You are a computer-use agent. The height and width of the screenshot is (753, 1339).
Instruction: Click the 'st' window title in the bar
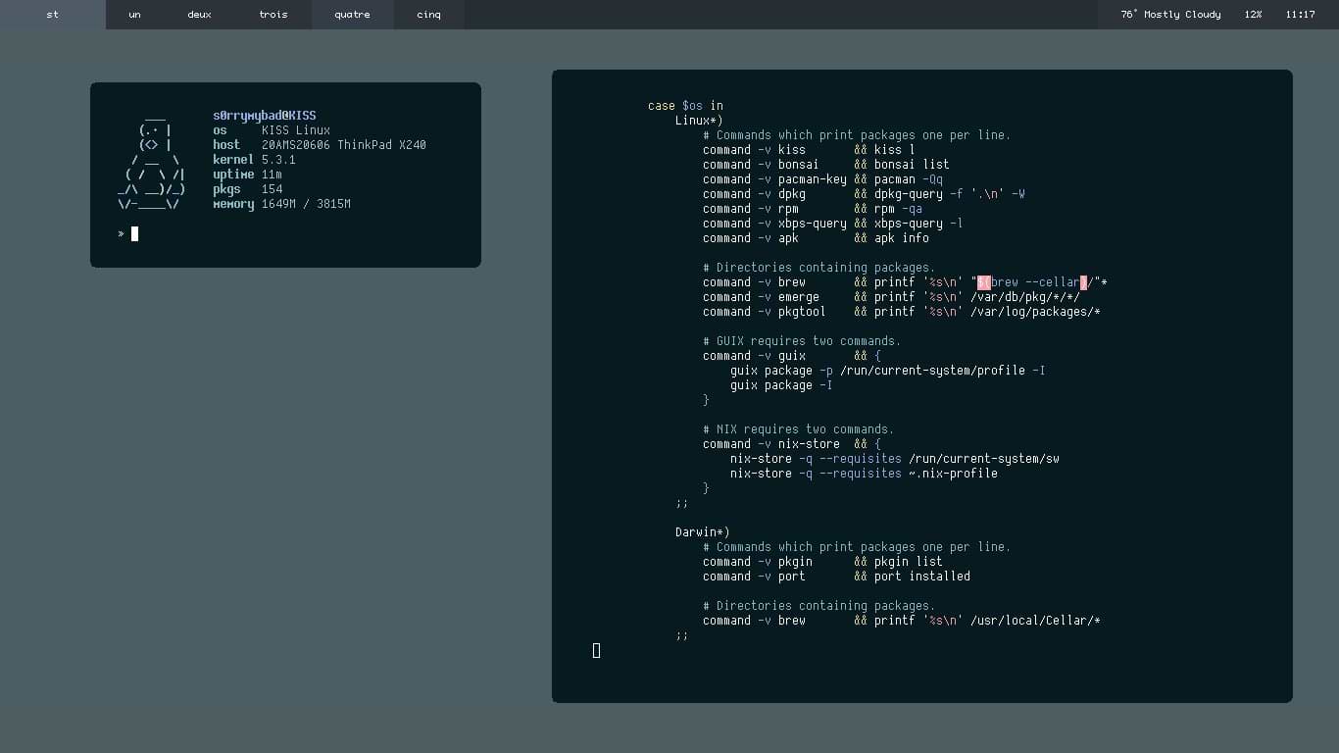pos(53,15)
